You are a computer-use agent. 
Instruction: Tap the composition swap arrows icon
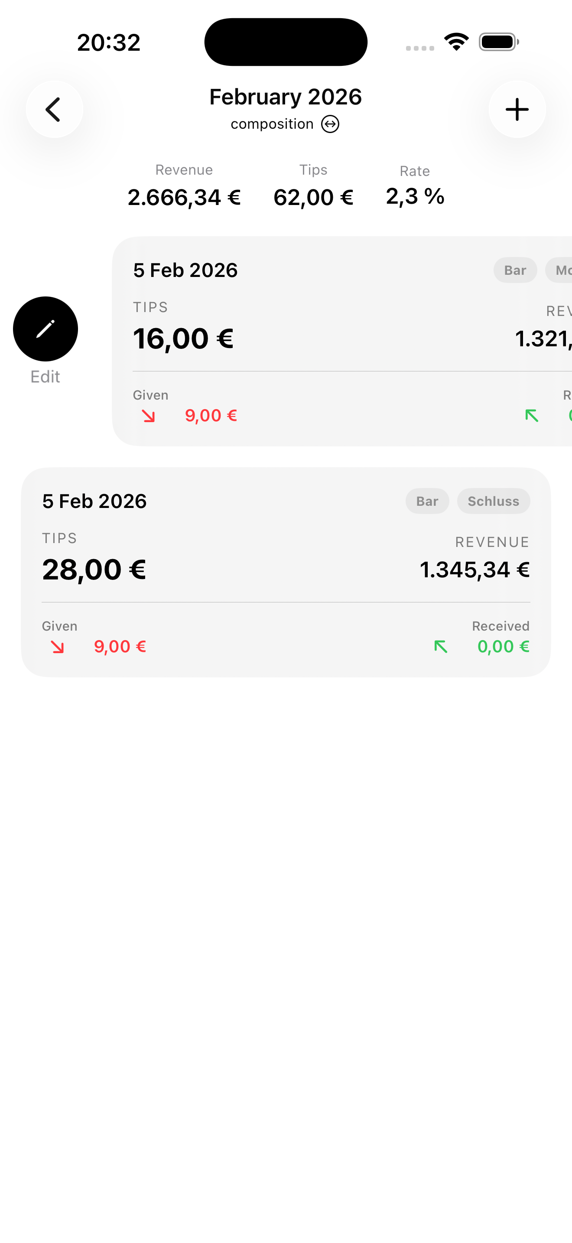tap(330, 124)
